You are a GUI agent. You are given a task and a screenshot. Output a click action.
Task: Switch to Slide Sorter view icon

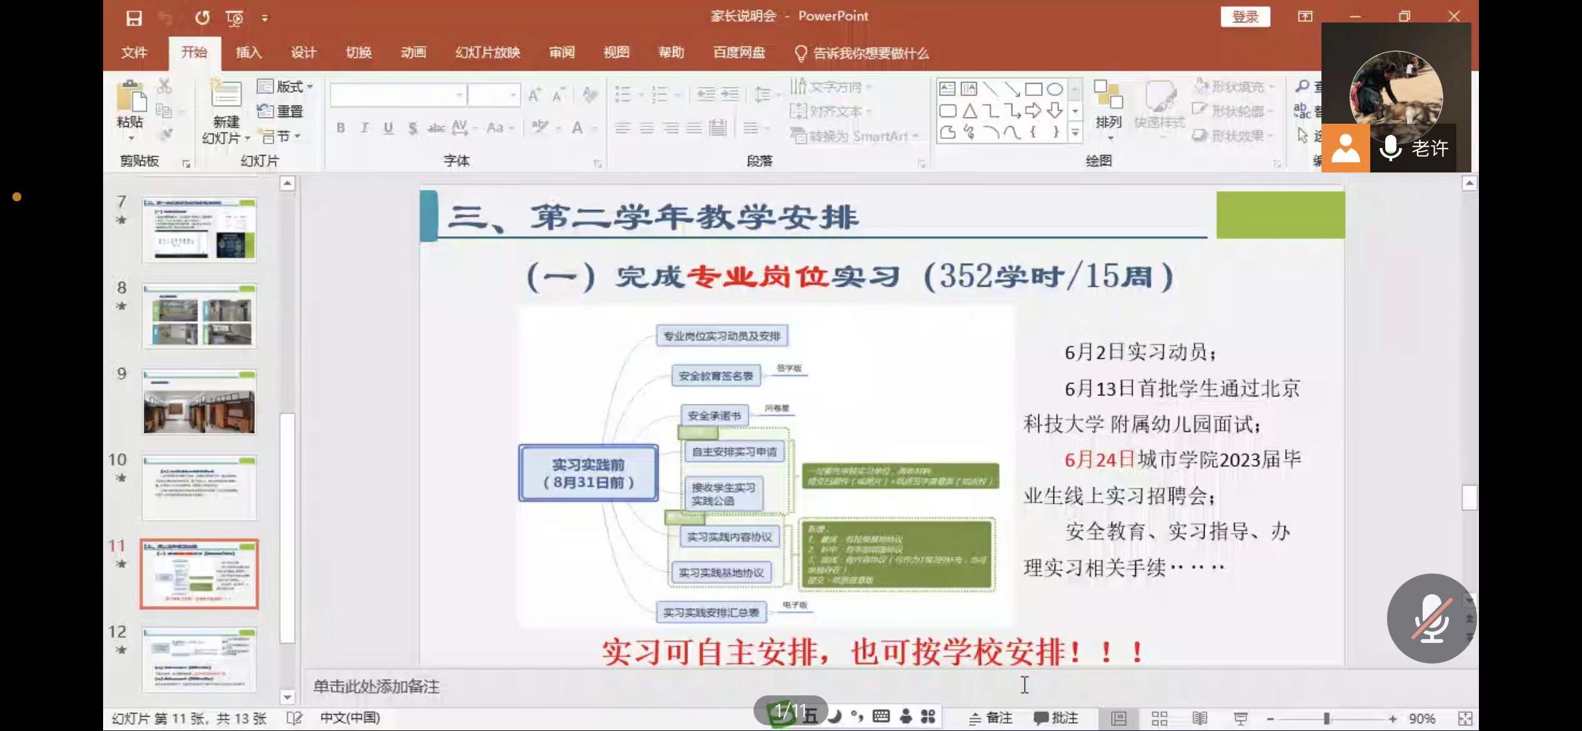(x=1159, y=719)
